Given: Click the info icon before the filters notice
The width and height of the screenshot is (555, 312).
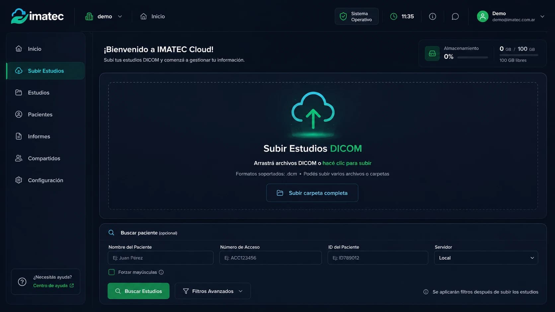Looking at the screenshot, I should (426, 292).
